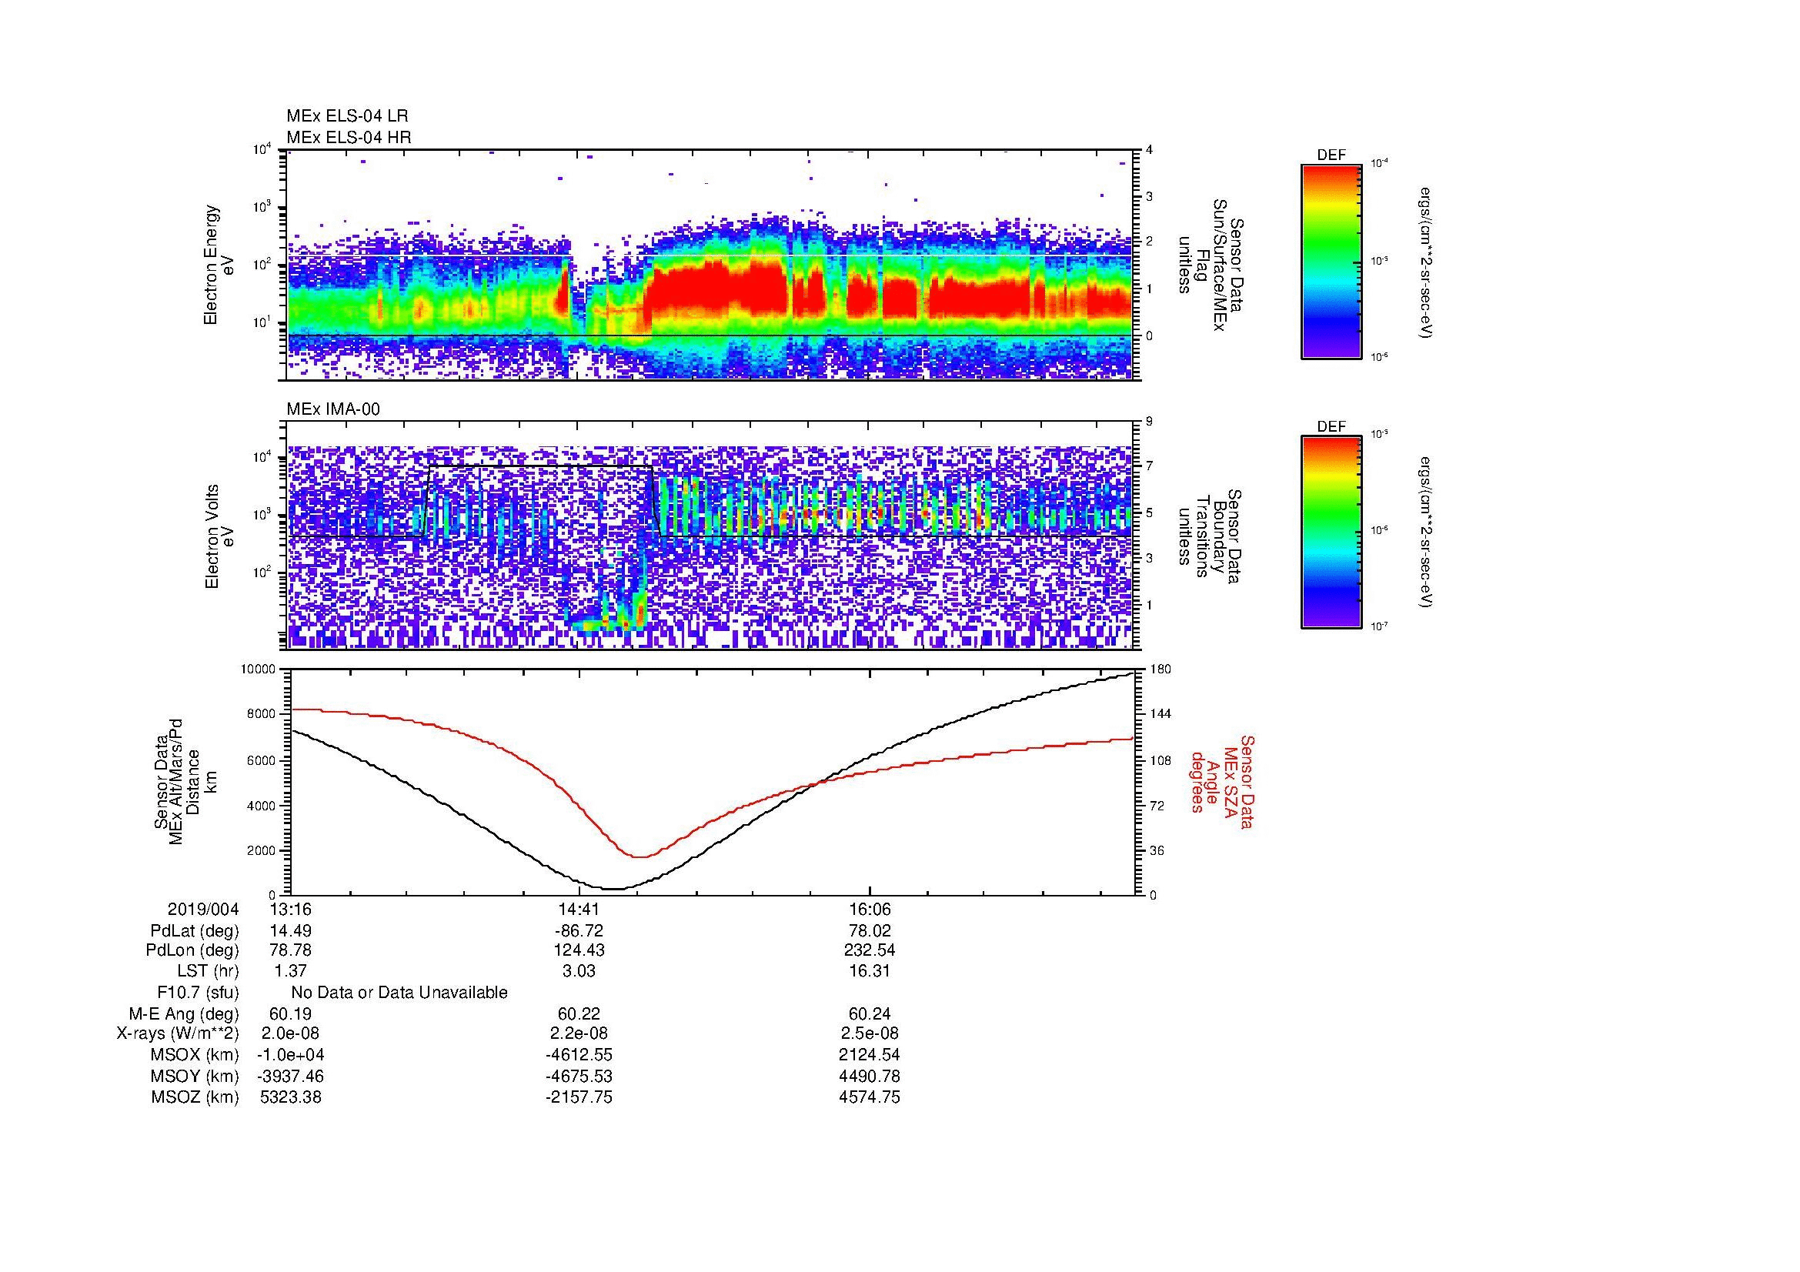Click the 2019/004 date label
This screenshot has height=1272, width=1800.
(202, 910)
